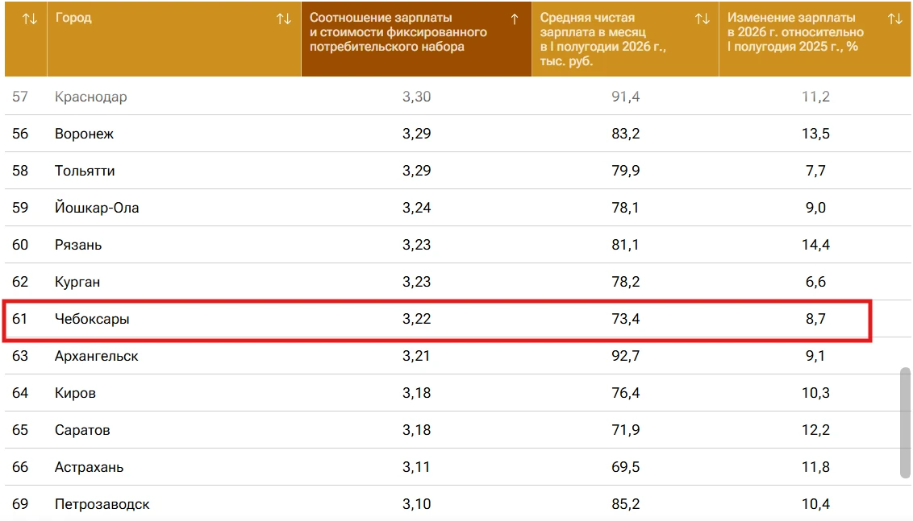This screenshot has width=913, height=521.
Task: Select the Чебоксары row
Action: pos(437,319)
